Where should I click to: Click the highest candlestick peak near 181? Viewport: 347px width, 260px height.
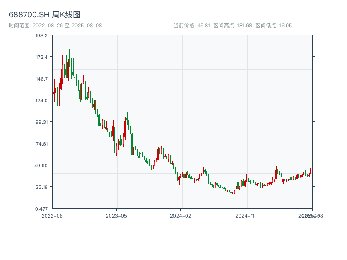[70, 58]
